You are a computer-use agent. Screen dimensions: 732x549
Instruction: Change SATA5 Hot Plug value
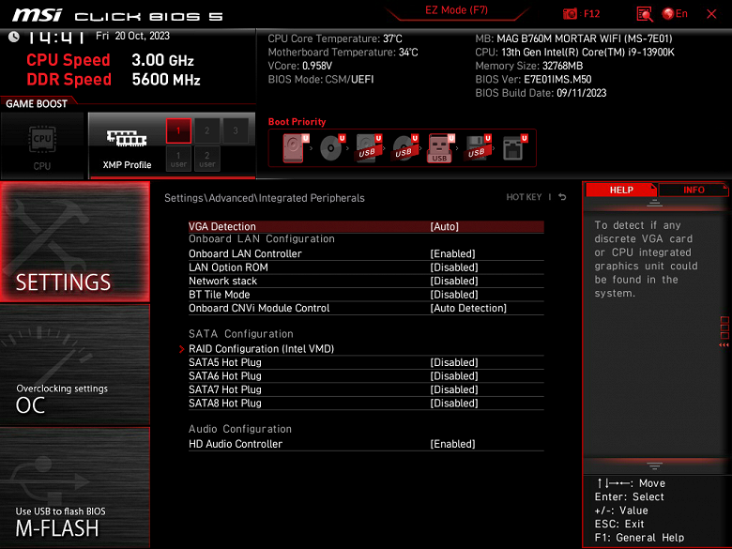[x=366, y=362]
